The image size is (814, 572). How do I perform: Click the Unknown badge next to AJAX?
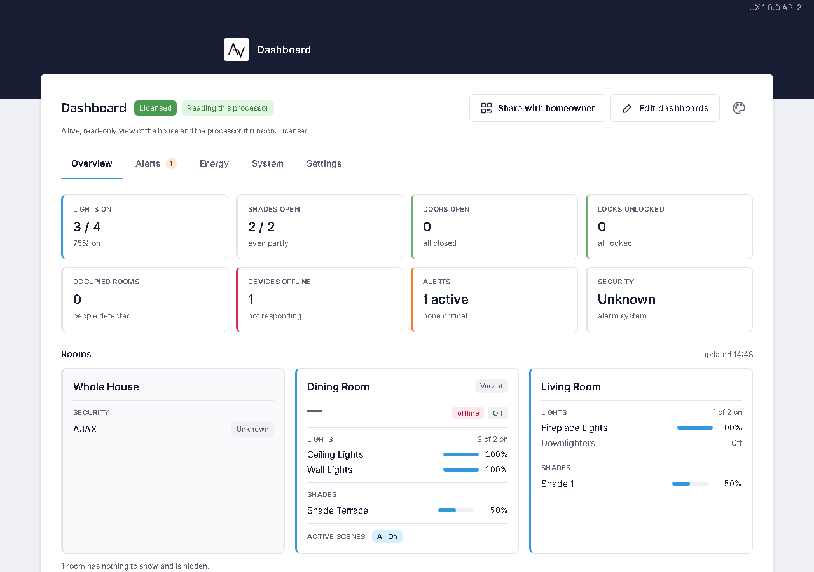252,429
